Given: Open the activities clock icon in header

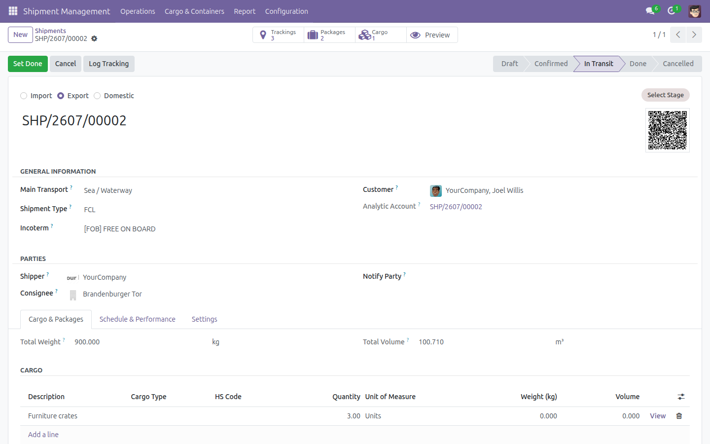Looking at the screenshot, I should pos(671,11).
